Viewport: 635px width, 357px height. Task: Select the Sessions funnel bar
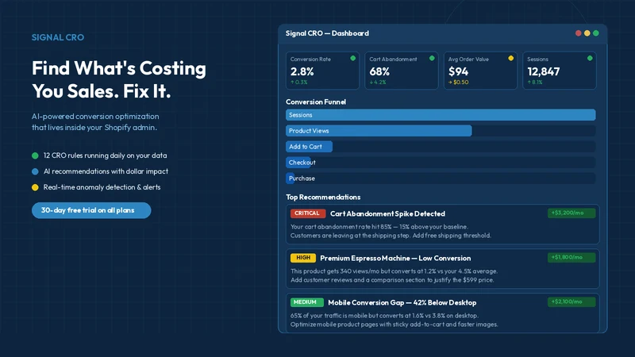coord(441,115)
